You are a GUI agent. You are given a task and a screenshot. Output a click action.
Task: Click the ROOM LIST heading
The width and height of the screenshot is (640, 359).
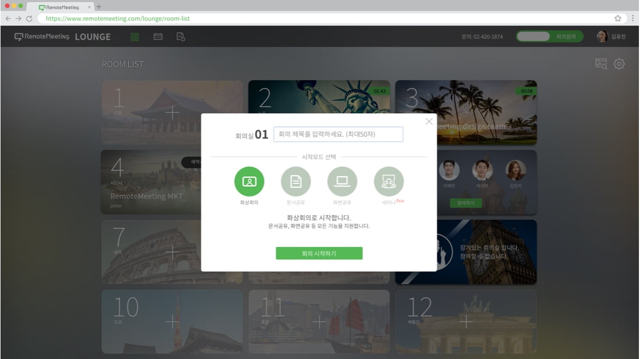point(122,64)
